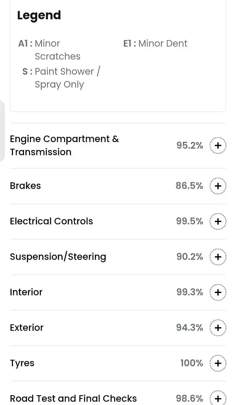Image resolution: width=236 pixels, height=405 pixels.
Task: Click the Exterior row title
Action: pos(27,327)
